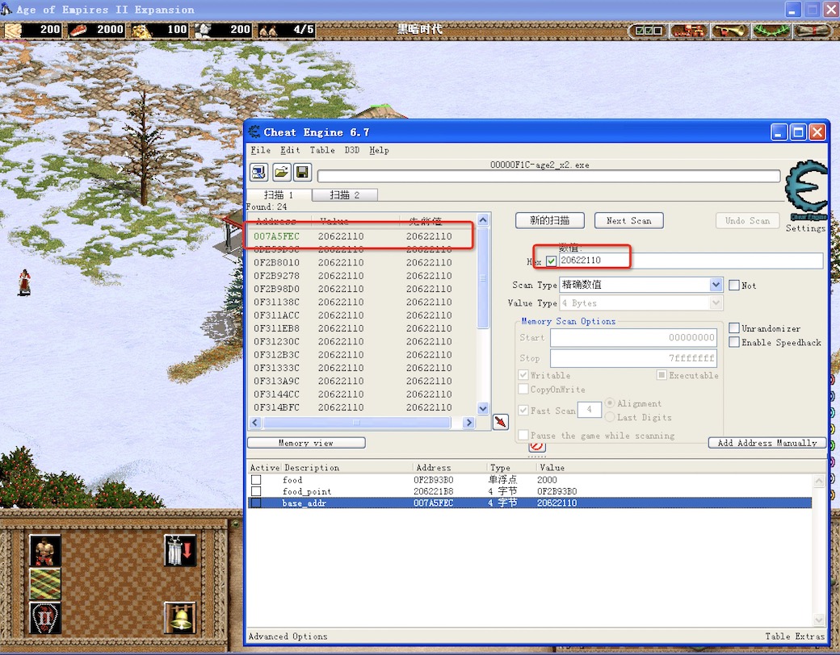Tick the CopyOnWrite checkbox

point(523,389)
